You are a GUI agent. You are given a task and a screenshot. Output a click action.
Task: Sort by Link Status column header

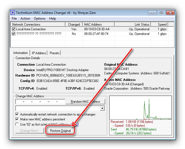[x=133, y=24]
